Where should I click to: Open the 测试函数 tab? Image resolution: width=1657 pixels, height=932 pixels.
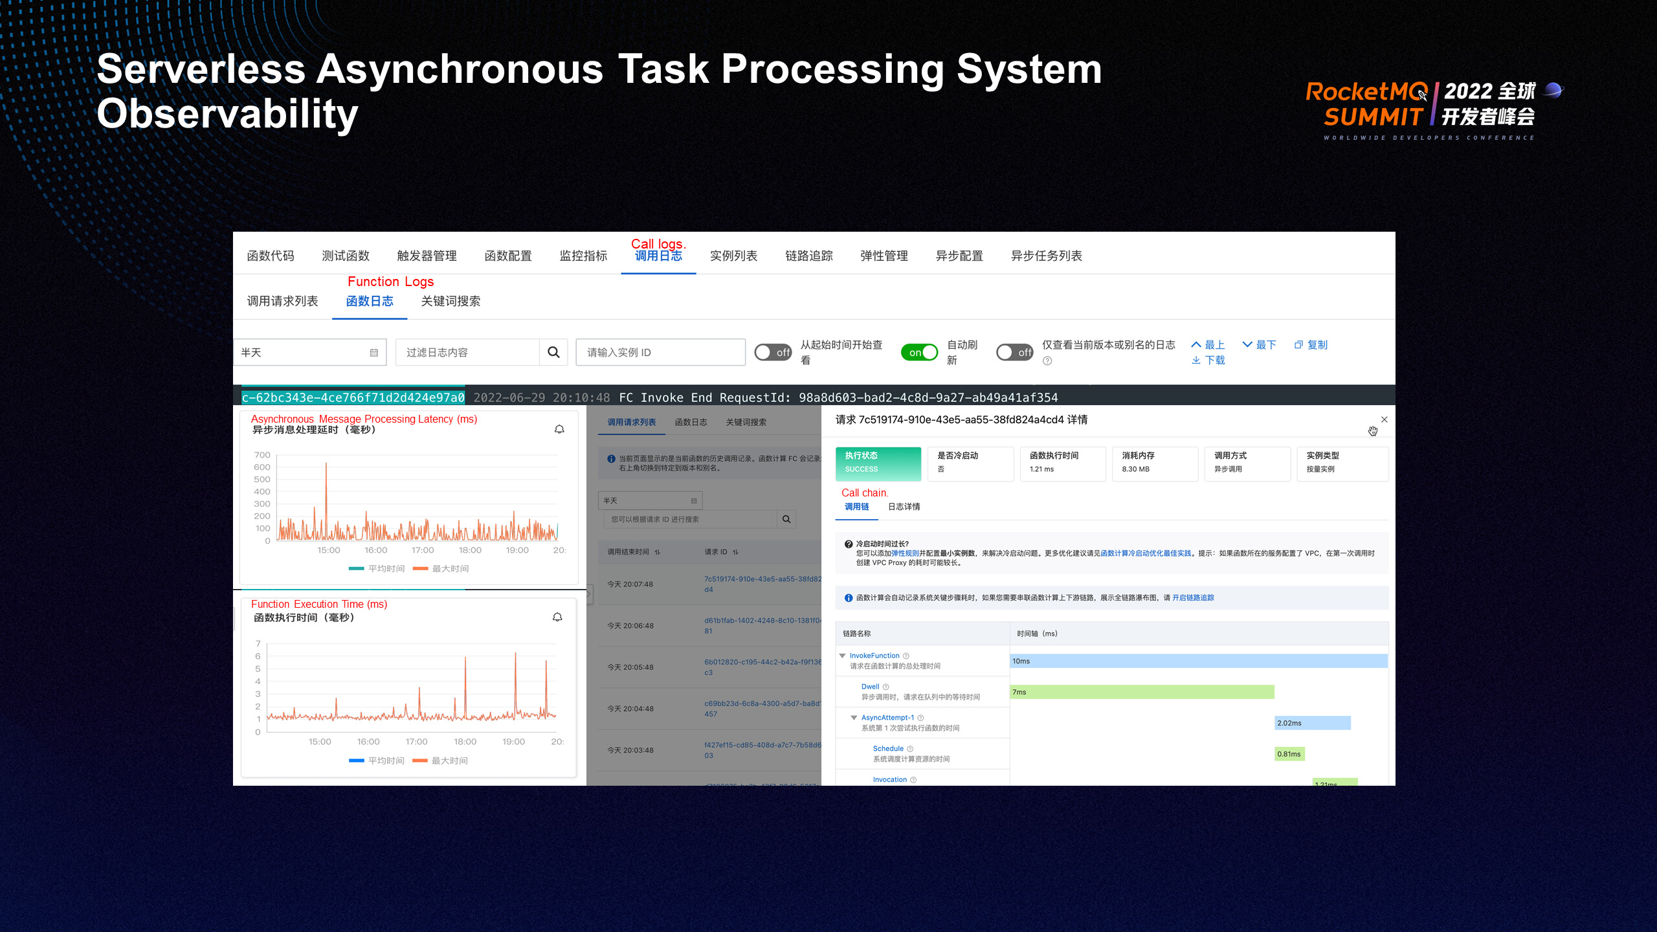tap(346, 256)
